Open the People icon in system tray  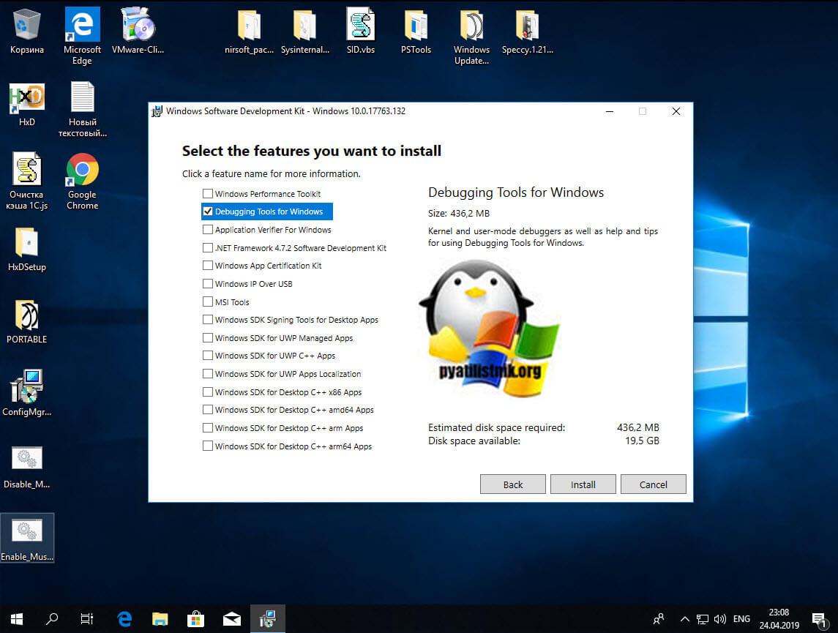coord(659,618)
